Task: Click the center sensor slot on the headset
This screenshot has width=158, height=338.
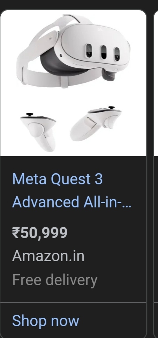Action: (x=104, y=52)
